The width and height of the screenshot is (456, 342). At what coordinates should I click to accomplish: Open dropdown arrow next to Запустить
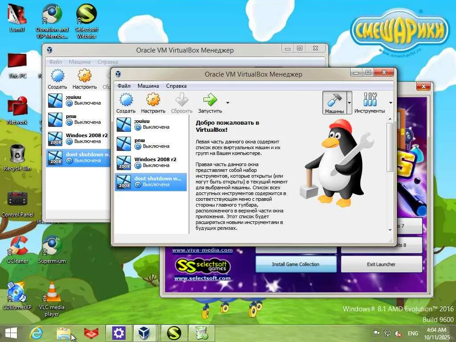pyautogui.click(x=228, y=103)
